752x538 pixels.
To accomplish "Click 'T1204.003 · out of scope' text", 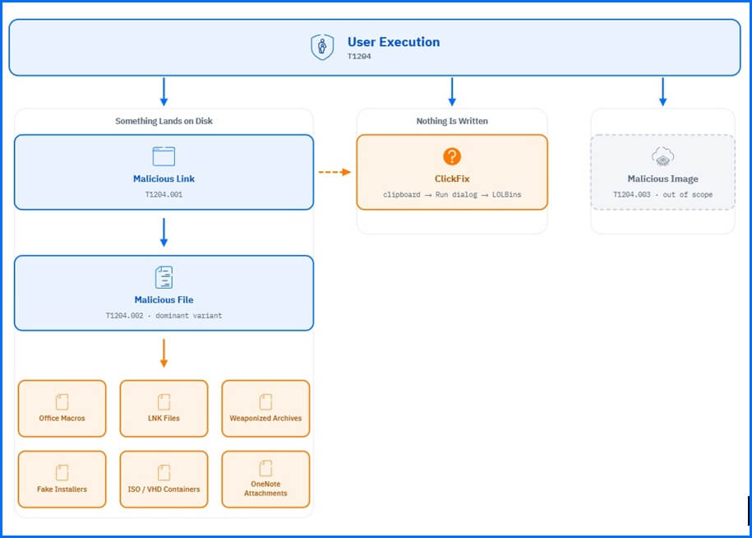I will [662, 194].
